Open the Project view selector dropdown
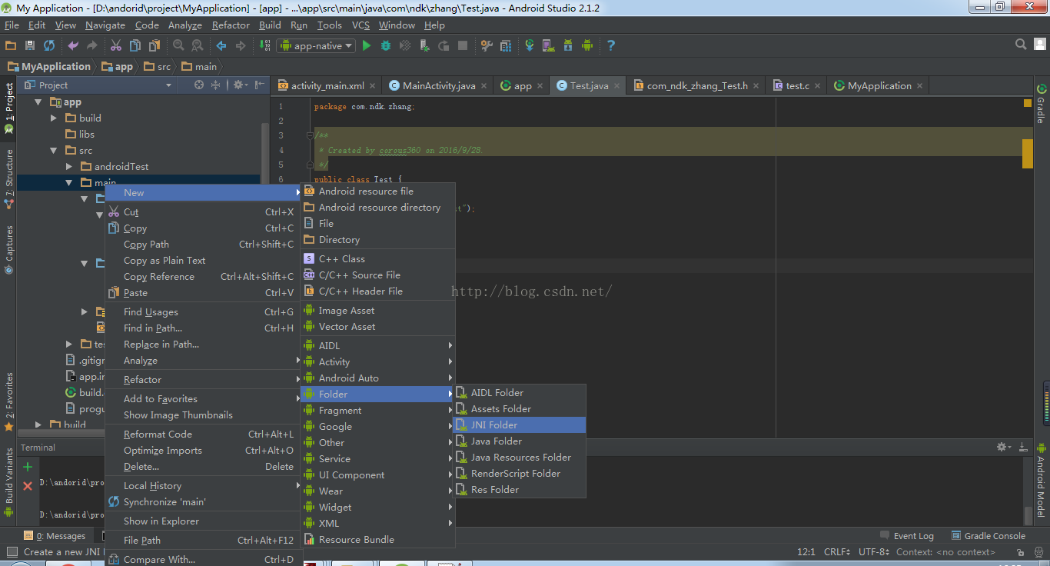The width and height of the screenshot is (1050, 566). [168, 85]
